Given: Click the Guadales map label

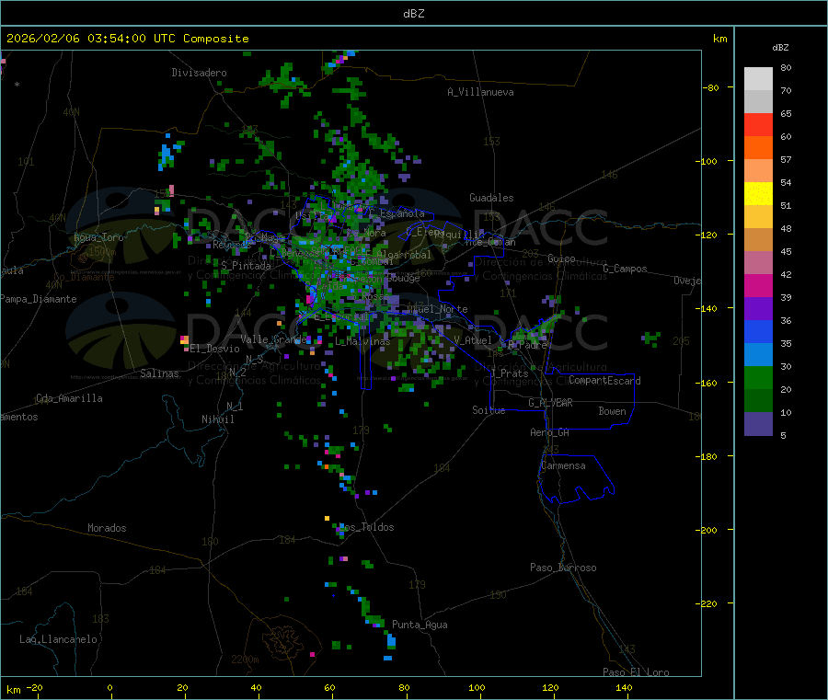Looking at the screenshot, I should [x=491, y=198].
